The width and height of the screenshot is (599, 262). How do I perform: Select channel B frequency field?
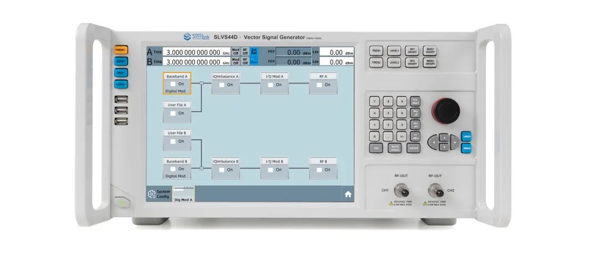click(197, 62)
